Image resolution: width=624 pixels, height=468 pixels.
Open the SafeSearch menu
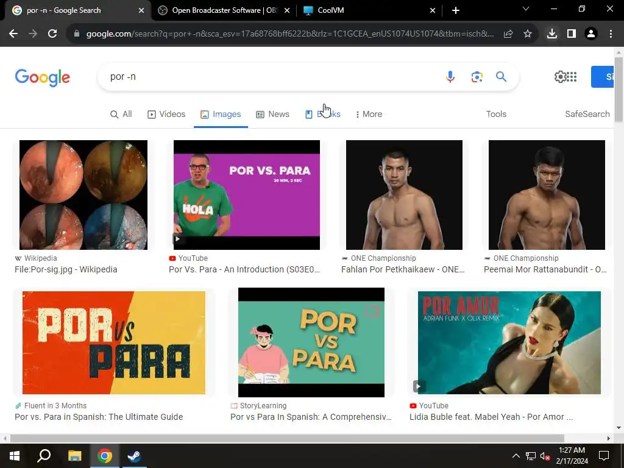tap(587, 114)
